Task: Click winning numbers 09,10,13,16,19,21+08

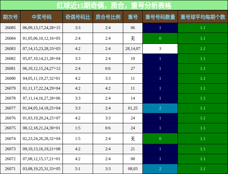Action: coord(42,149)
